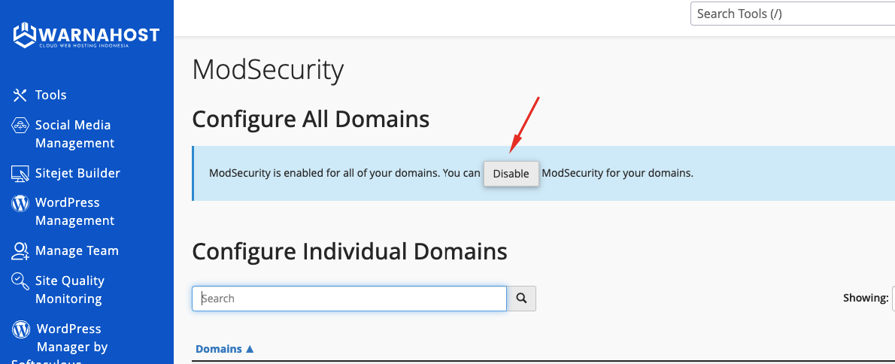The image size is (895, 364).
Task: Open WordPress Manager by Softaculous text link
Action: tap(71, 338)
